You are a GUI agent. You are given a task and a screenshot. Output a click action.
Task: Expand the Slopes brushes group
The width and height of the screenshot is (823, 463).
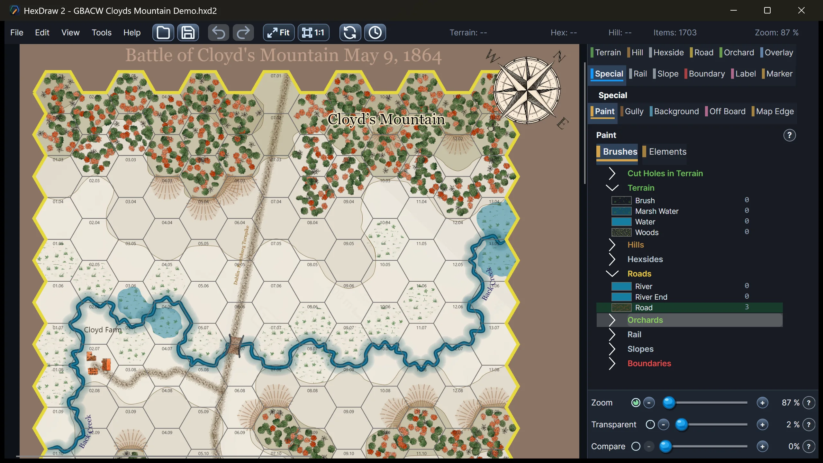pos(612,349)
